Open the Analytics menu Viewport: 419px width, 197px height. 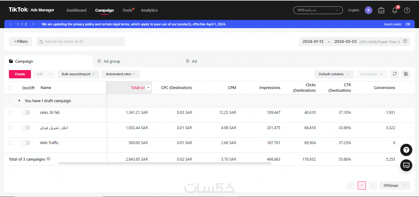tap(149, 10)
